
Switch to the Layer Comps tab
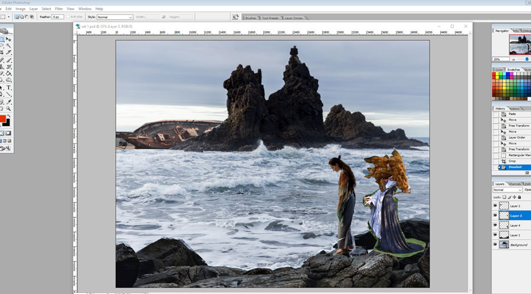tap(294, 18)
